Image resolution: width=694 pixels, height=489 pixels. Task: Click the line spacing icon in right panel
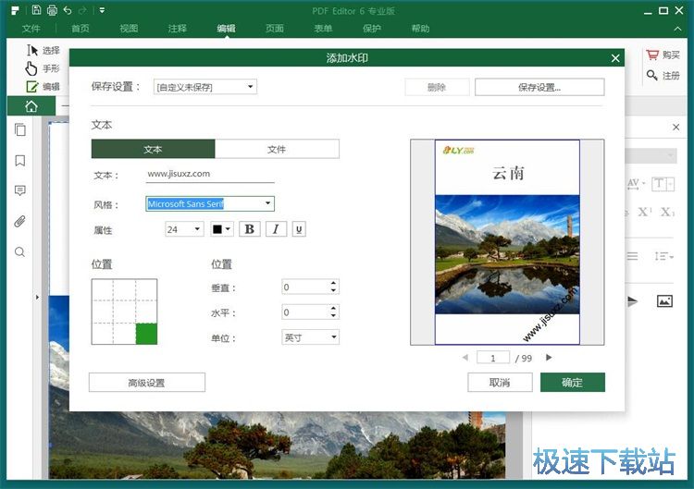point(663,256)
